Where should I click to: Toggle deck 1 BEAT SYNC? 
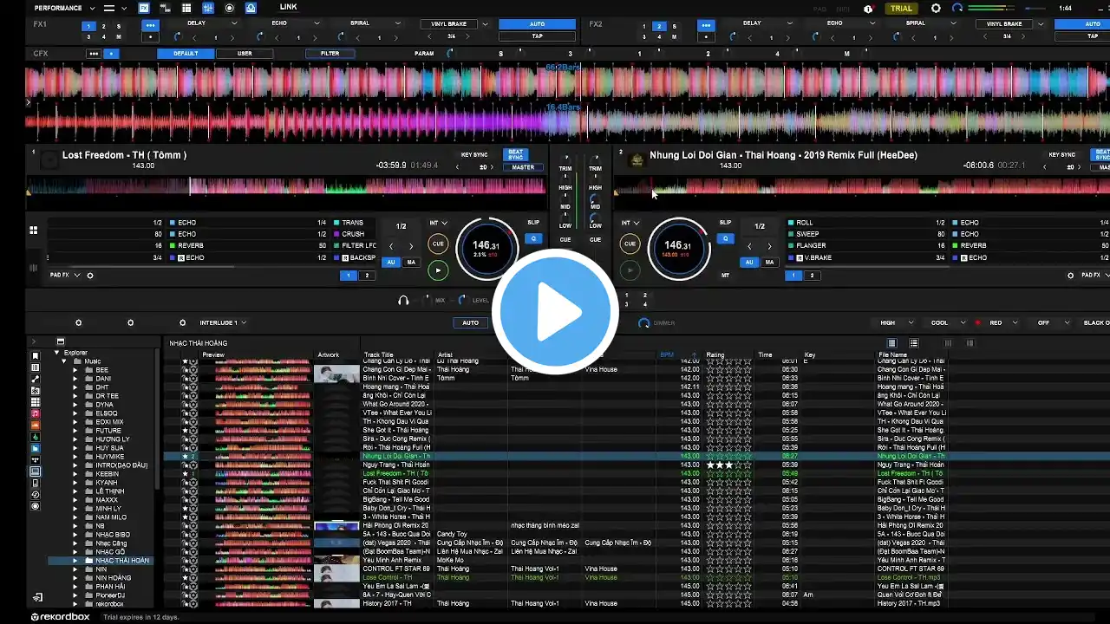(x=516, y=154)
